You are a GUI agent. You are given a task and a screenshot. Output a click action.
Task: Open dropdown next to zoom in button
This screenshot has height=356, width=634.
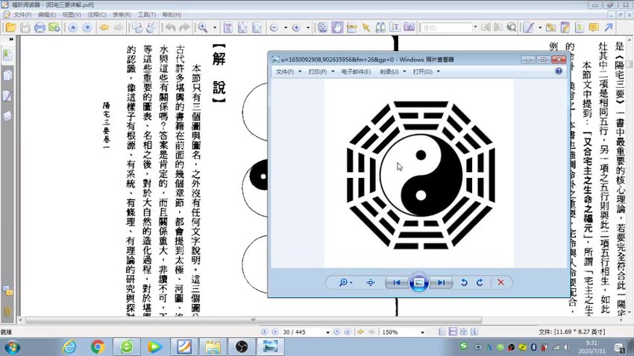click(x=308, y=28)
